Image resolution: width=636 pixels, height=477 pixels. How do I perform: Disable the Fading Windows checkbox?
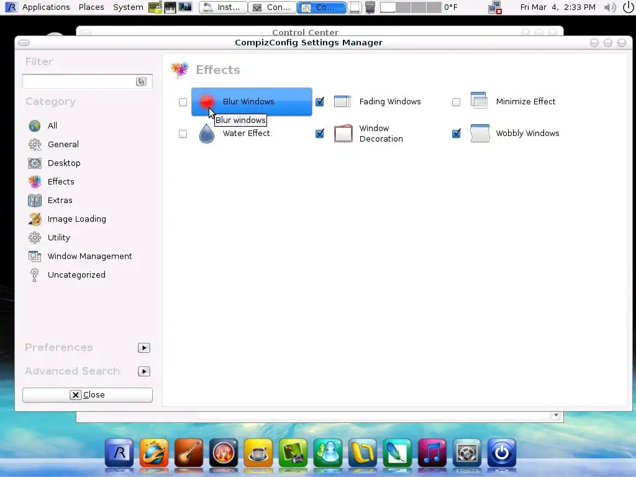[320, 102]
